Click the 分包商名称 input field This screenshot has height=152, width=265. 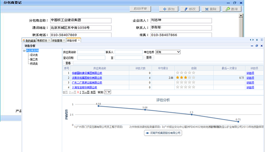point(81,20)
